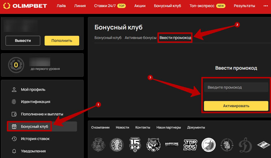
Task: Open Результаты in top navigation
Action: (244, 6)
